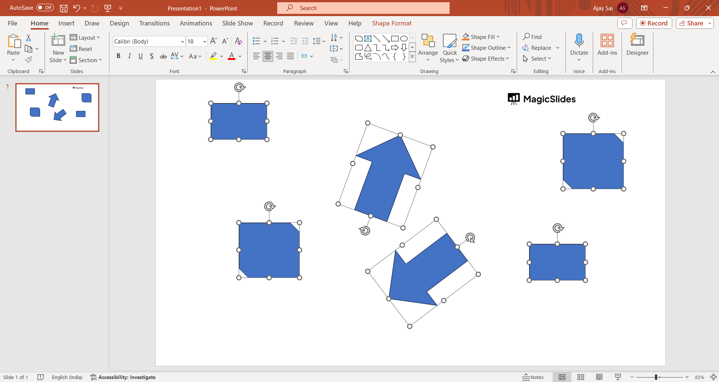Increase list indent level
The width and height of the screenshot is (719, 382).
(305, 41)
